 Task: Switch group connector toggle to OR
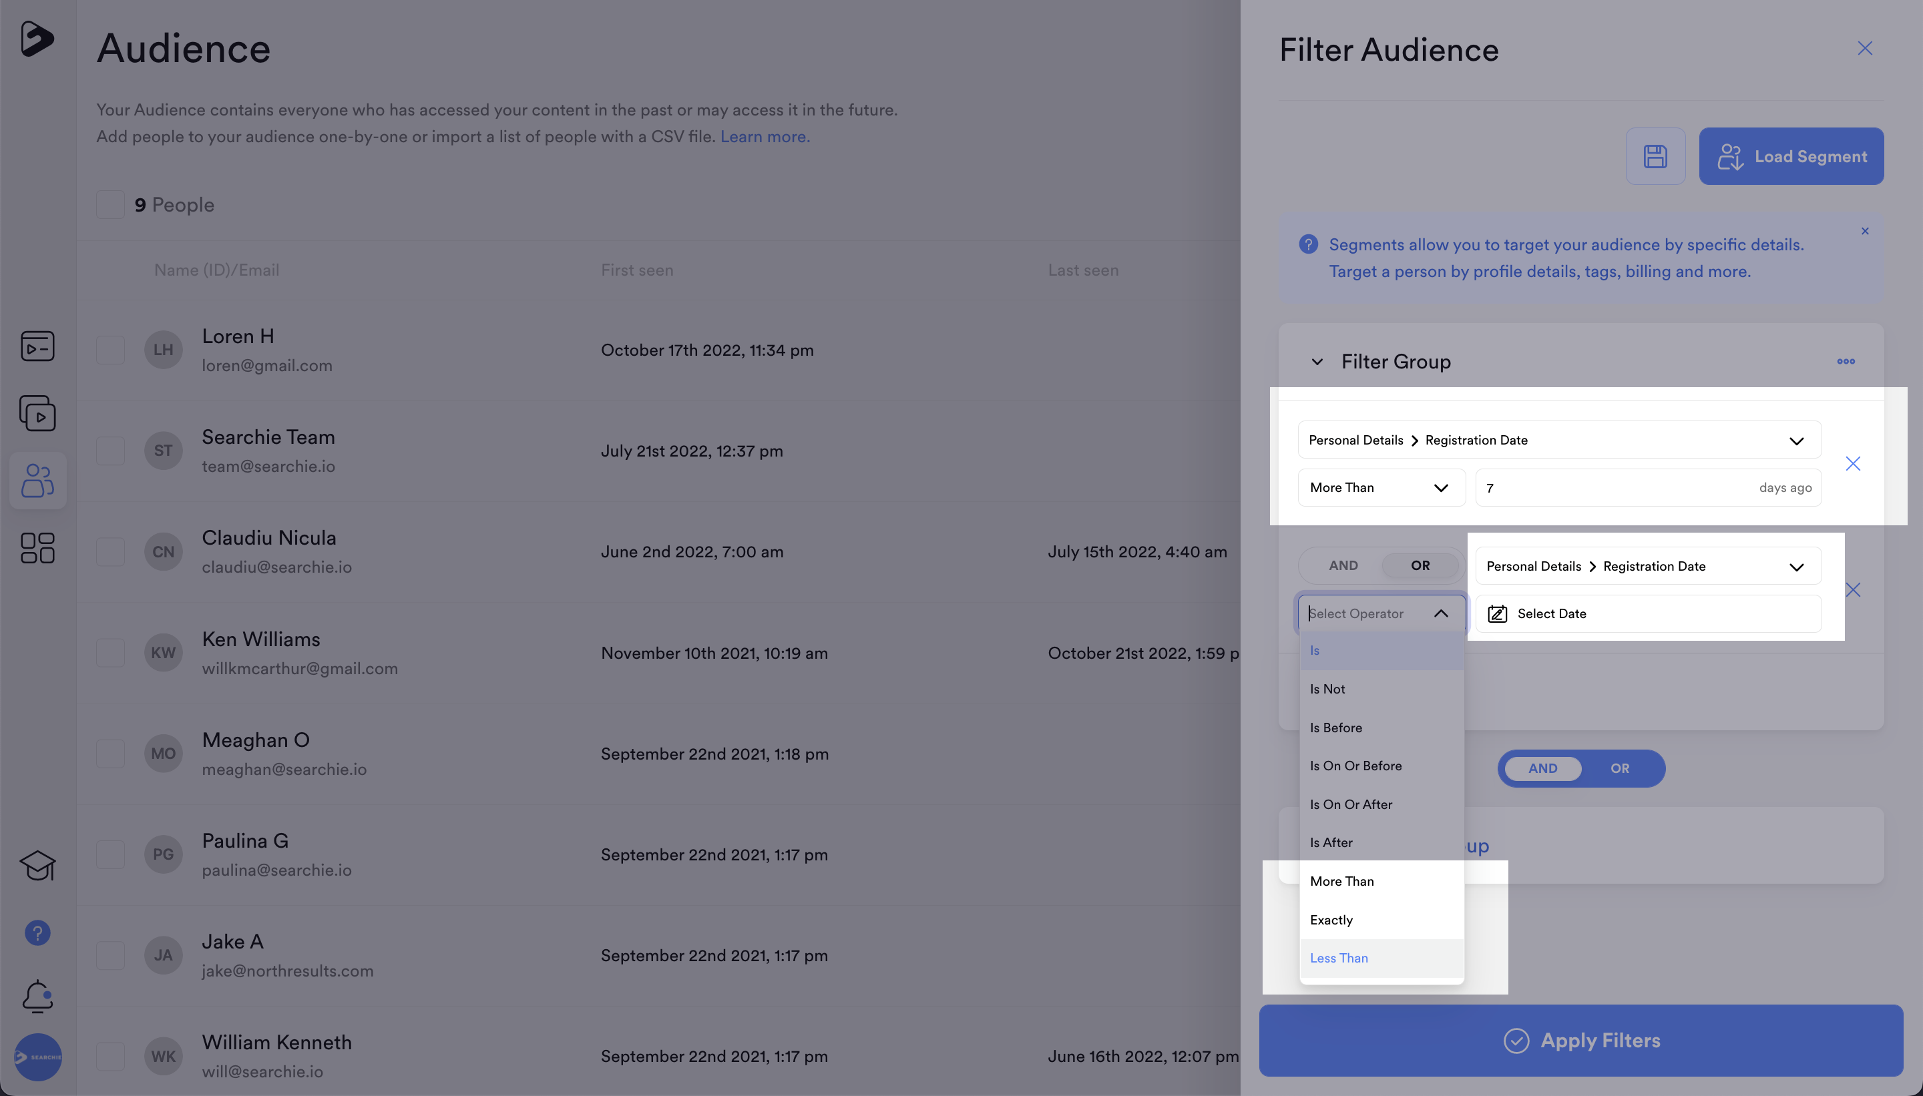[1620, 768]
